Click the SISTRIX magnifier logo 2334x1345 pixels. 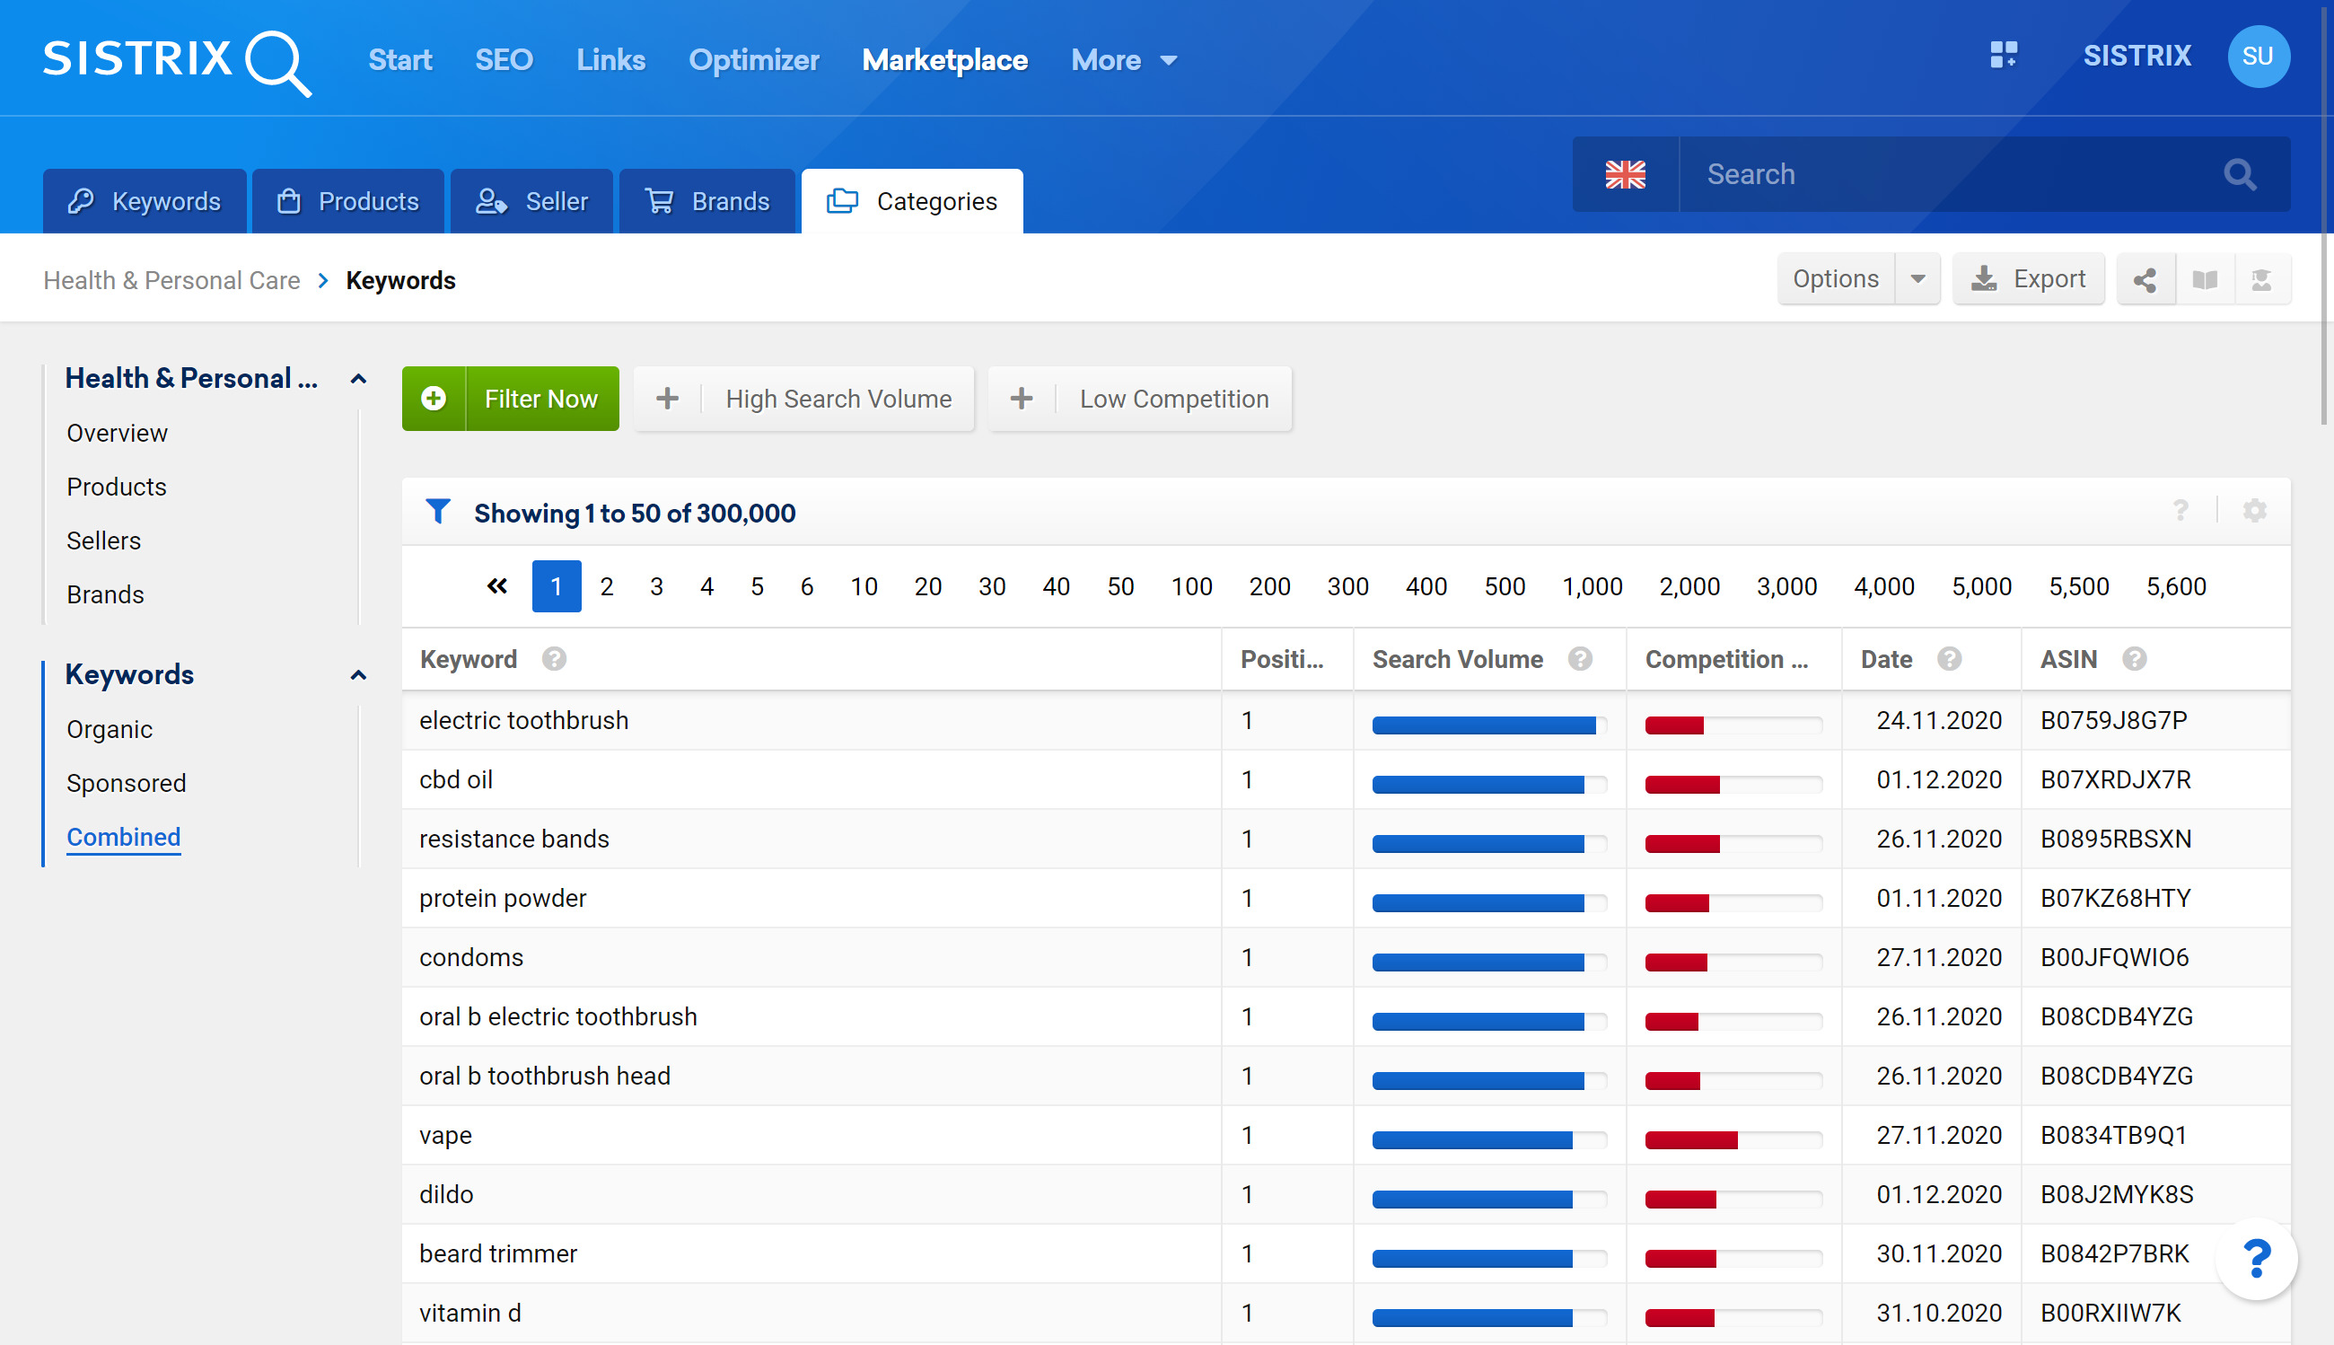tap(178, 61)
